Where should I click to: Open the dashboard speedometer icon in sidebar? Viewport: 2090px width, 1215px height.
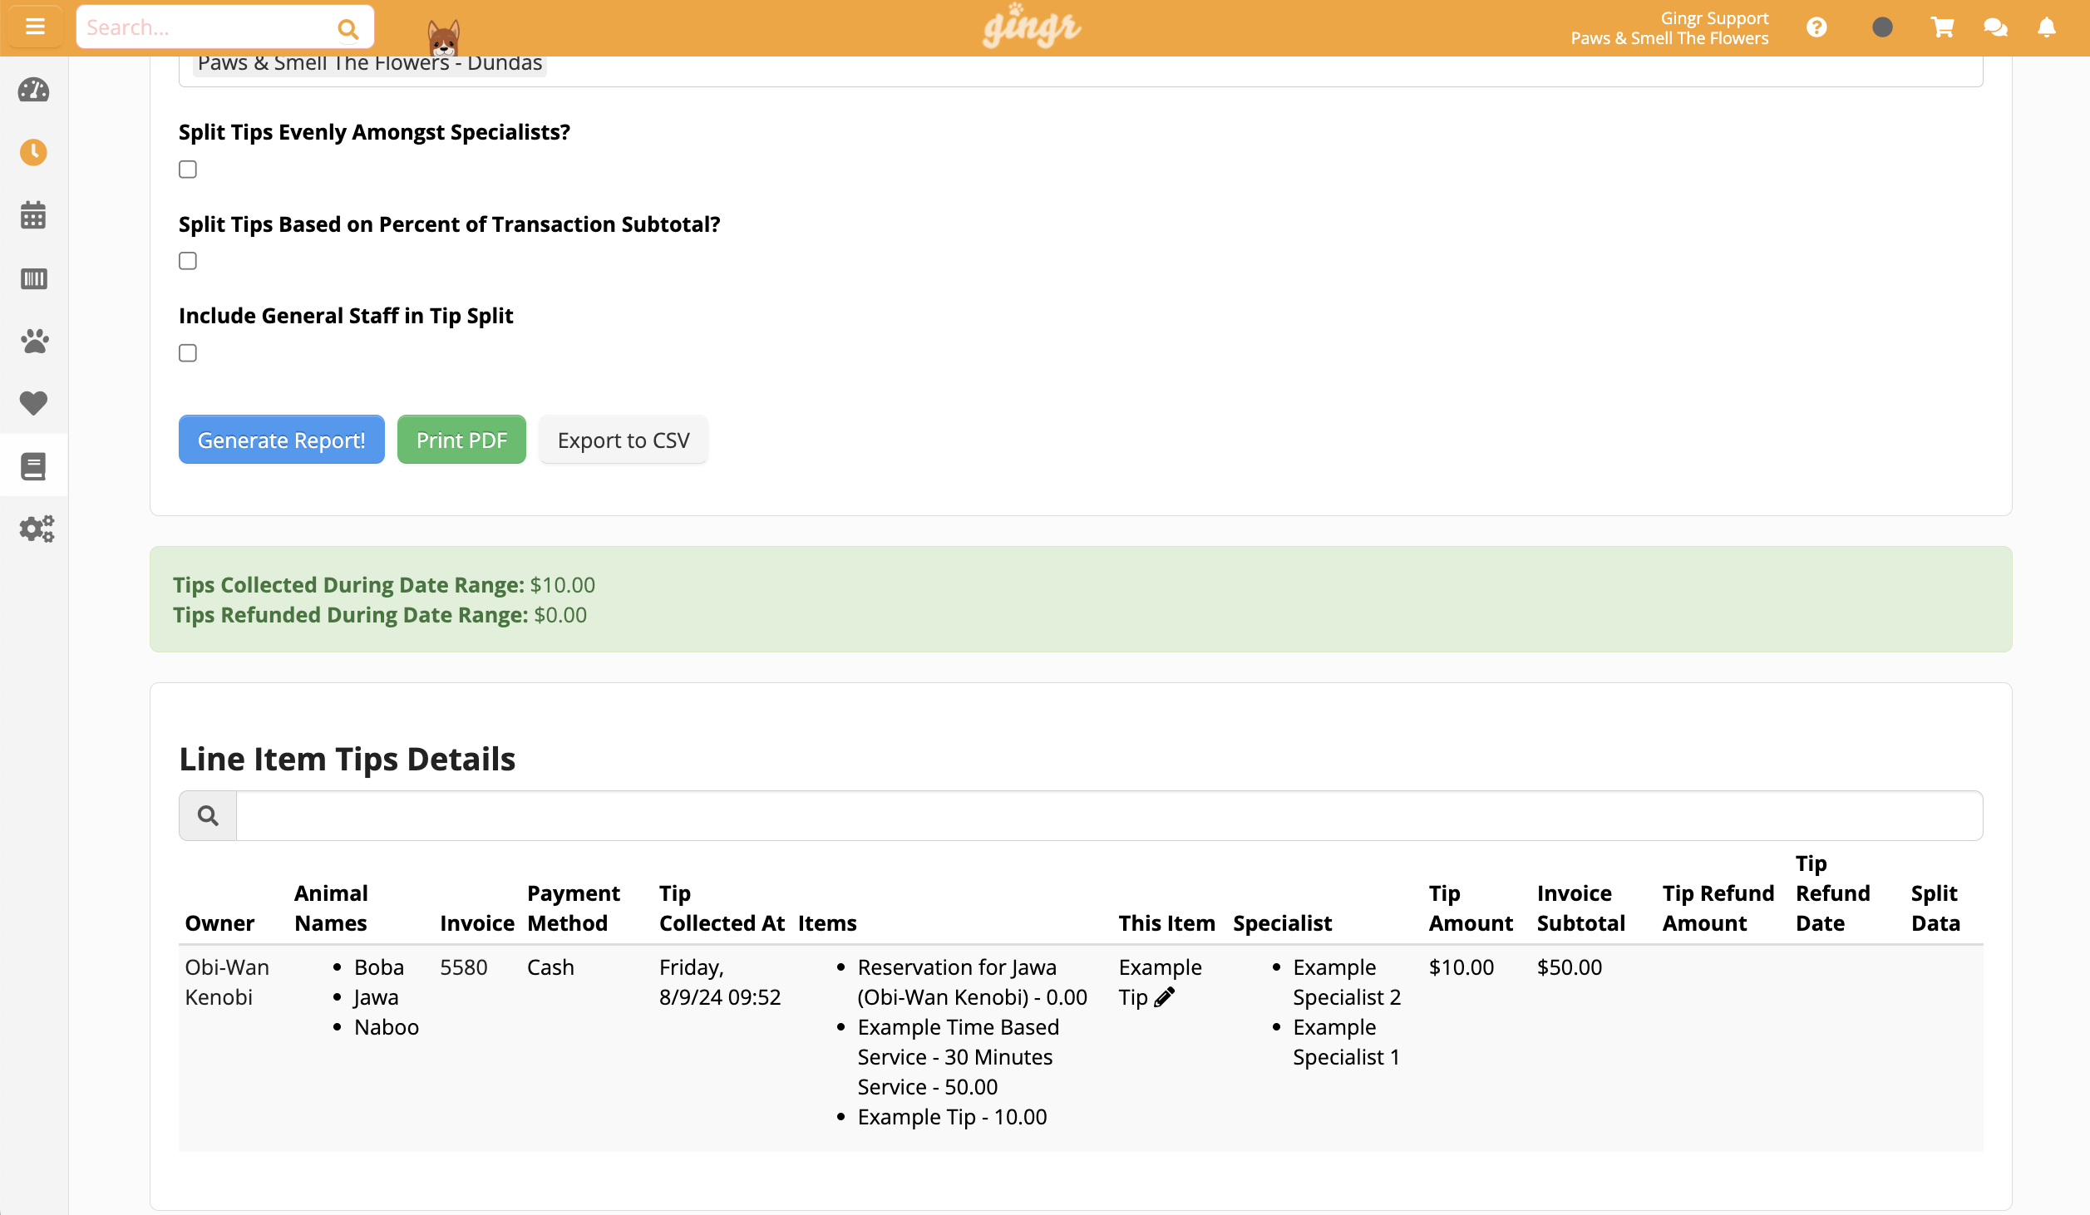click(33, 91)
